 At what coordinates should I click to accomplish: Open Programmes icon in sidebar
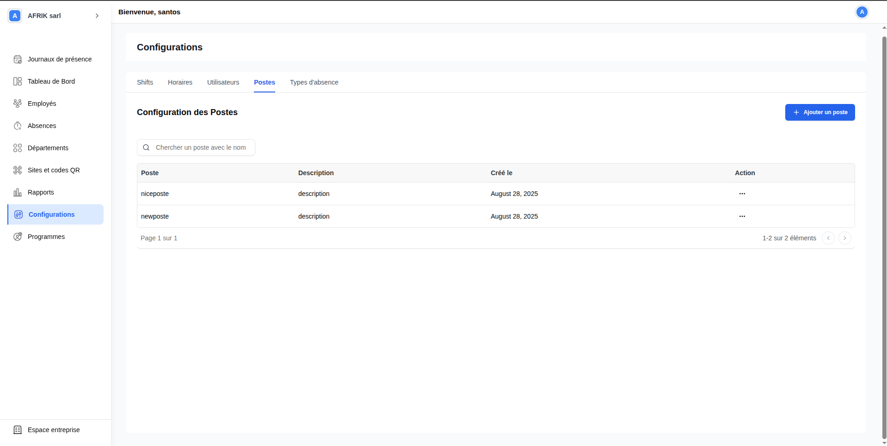pos(18,237)
